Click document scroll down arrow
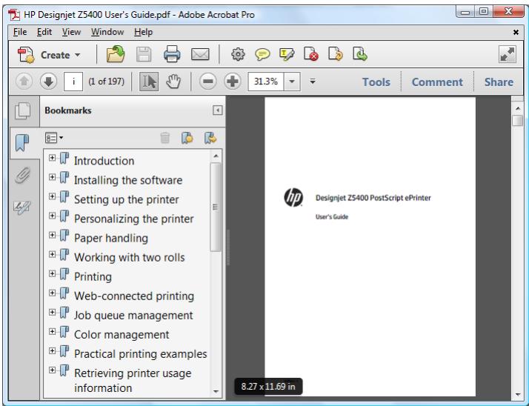The image size is (529, 406). [x=518, y=394]
